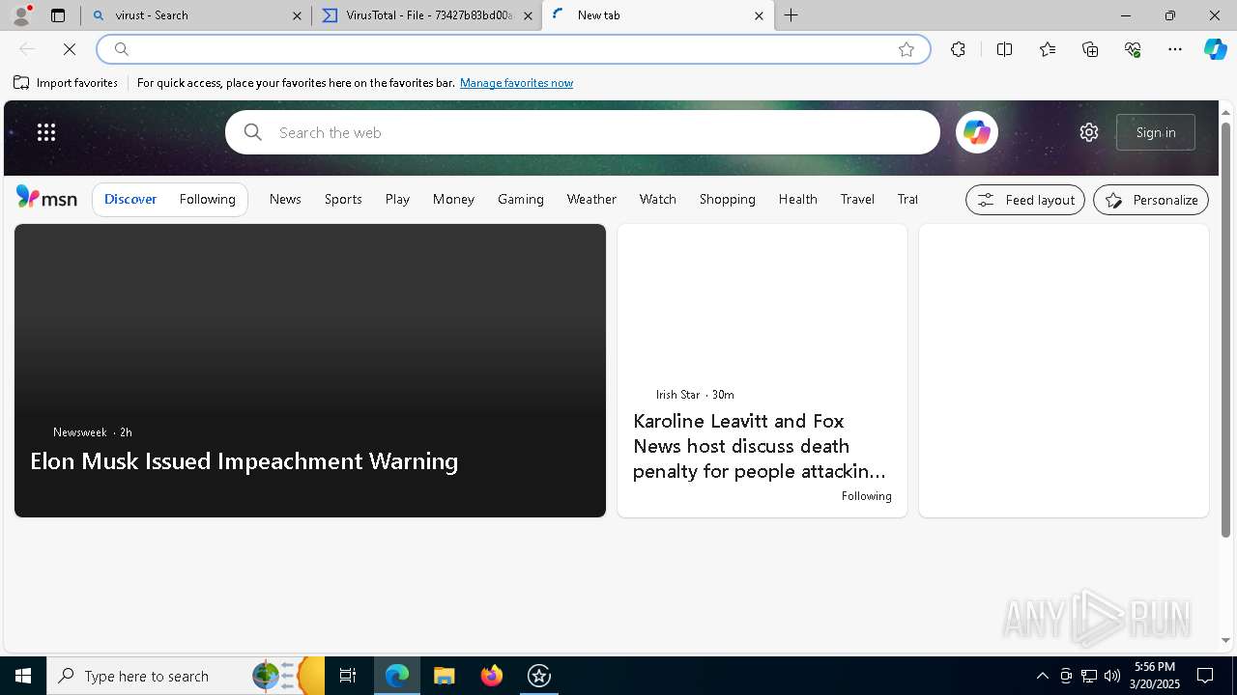
Task: Add this page to favorites star
Action: [906, 49]
